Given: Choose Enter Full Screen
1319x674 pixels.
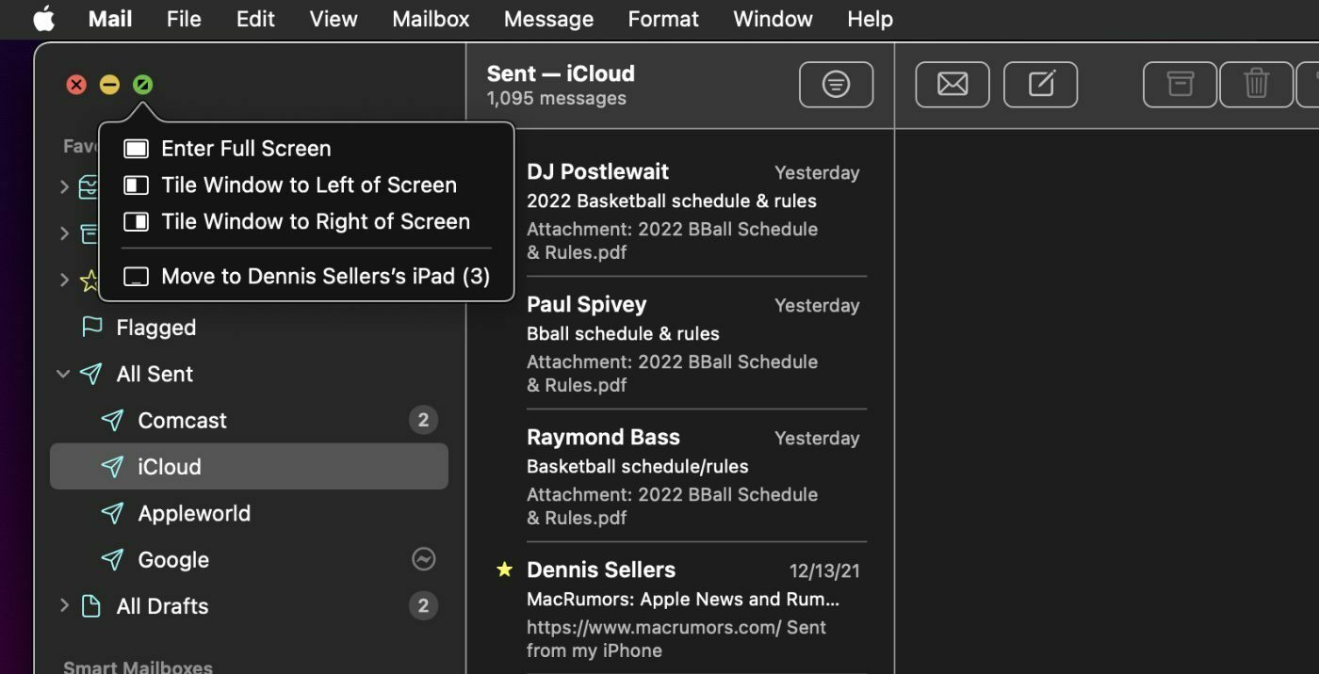Looking at the screenshot, I should point(306,149).
